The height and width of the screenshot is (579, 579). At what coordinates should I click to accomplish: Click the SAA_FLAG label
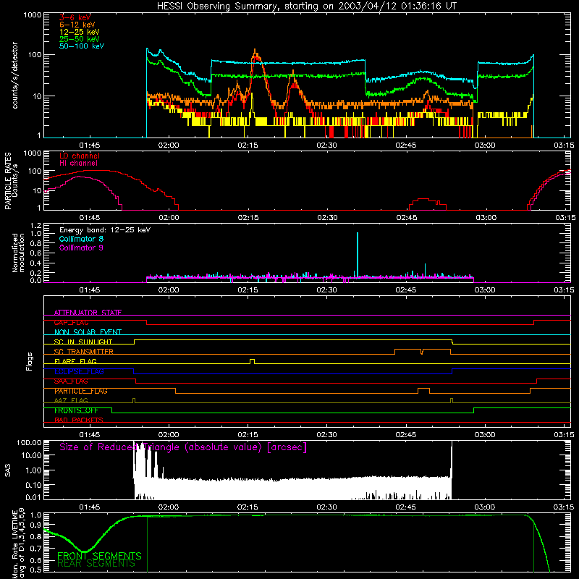coord(71,381)
